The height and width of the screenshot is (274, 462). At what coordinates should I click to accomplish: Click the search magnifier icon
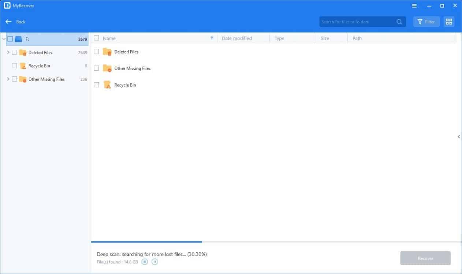pos(399,22)
